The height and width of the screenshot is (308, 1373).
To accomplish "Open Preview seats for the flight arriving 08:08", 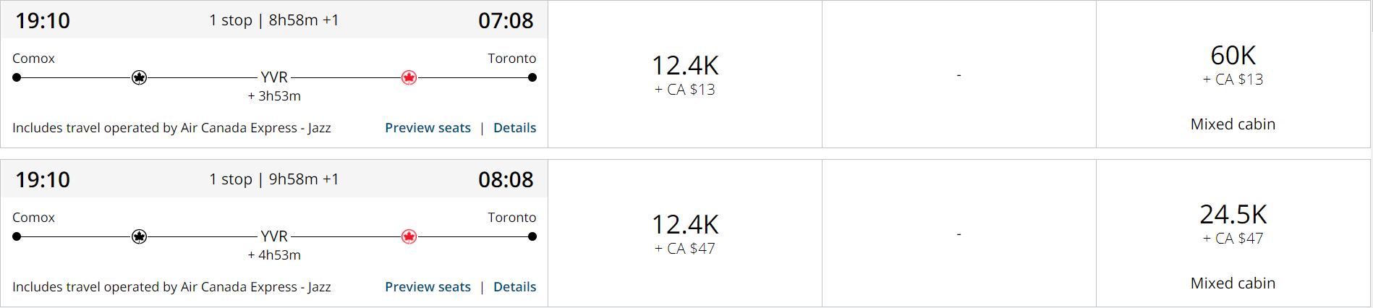I will tap(428, 287).
